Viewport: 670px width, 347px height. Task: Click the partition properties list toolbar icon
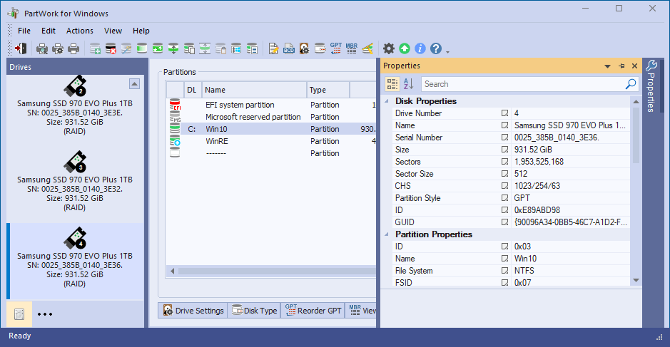coord(252,48)
